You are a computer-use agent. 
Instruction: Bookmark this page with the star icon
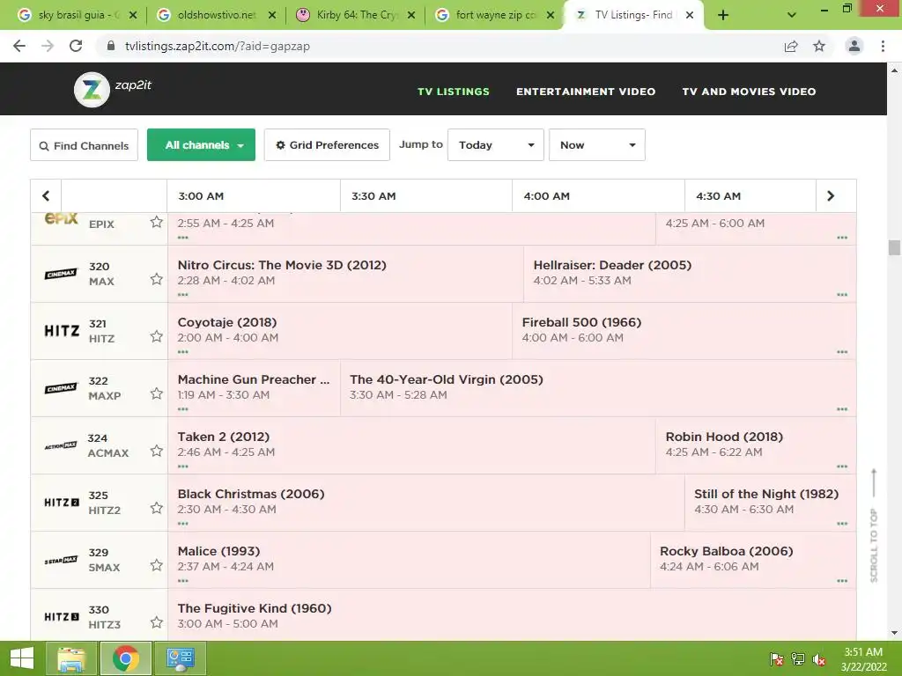(x=819, y=46)
